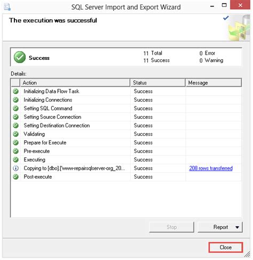This screenshot has height=260, width=253.
Task: Click the large green Success checkmark icon
Action: click(20, 57)
